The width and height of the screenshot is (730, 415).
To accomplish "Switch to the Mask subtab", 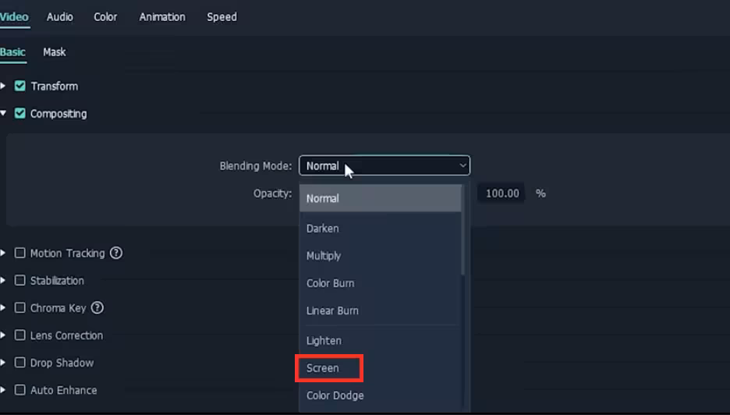I will 54,51.
